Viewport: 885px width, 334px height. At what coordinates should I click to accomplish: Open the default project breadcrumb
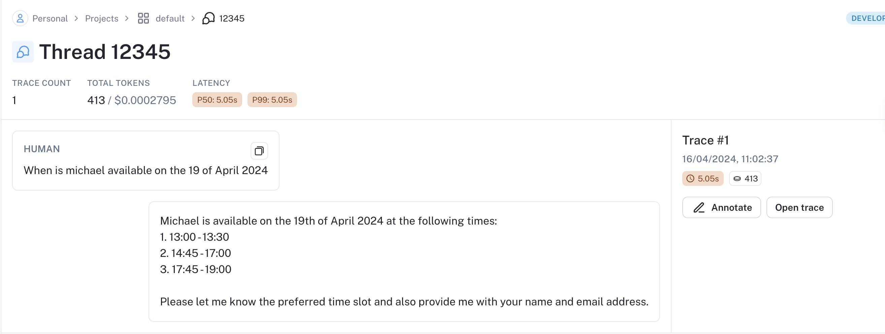click(x=170, y=18)
